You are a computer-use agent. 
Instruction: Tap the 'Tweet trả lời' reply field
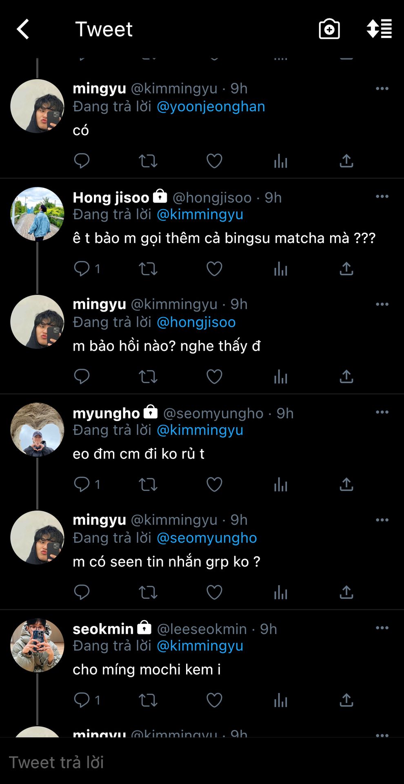pos(163,762)
